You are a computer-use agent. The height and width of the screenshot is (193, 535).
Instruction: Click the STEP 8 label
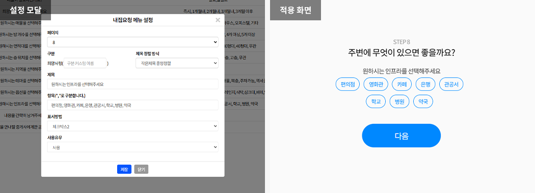[402, 42]
